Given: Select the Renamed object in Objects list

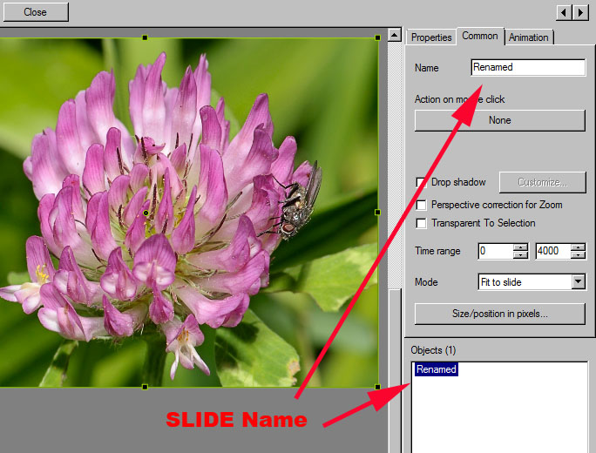Looking at the screenshot, I should point(437,369).
